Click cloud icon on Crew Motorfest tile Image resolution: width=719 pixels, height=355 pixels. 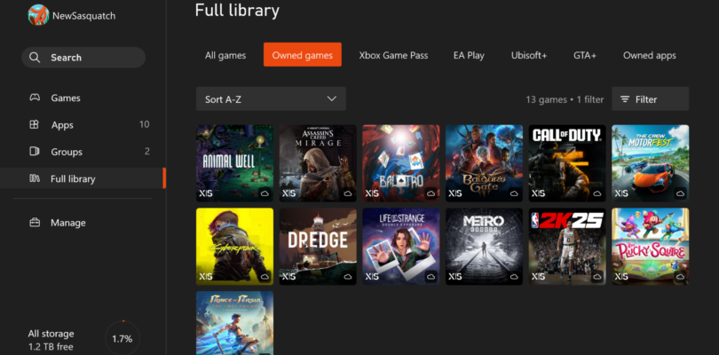pos(680,193)
